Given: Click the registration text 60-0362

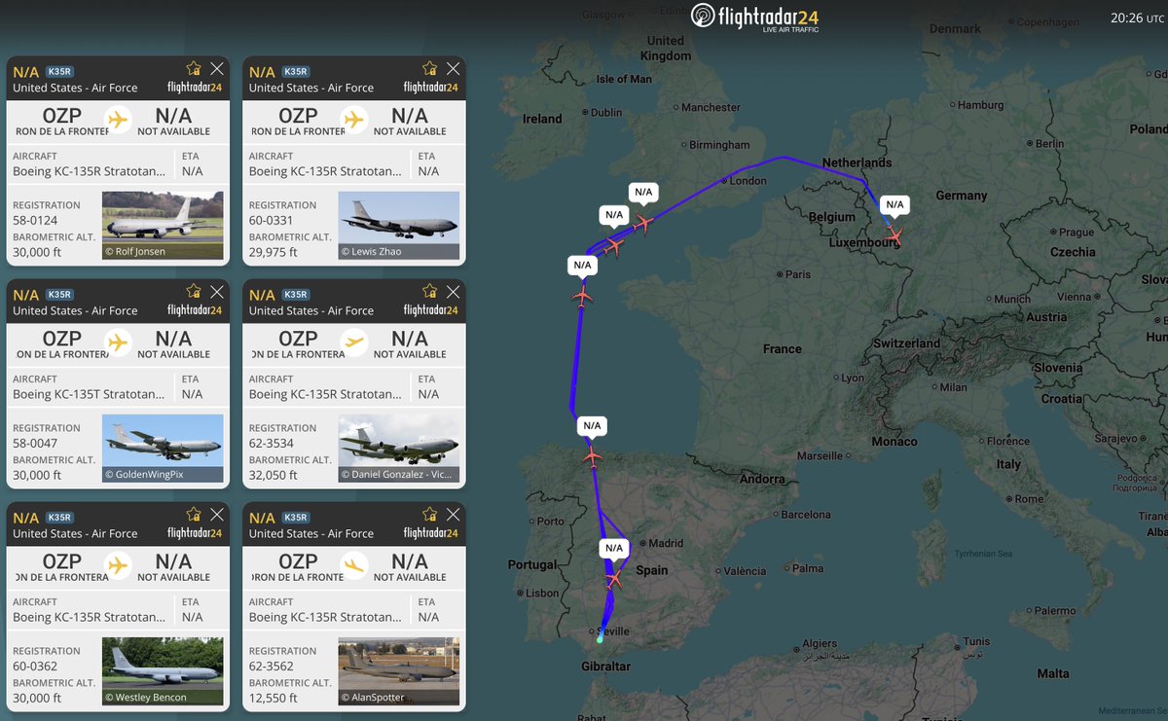Looking at the screenshot, I should (35, 667).
